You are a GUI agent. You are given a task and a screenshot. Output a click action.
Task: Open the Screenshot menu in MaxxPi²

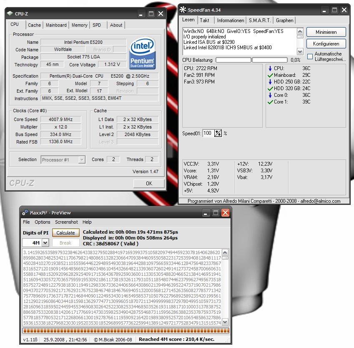click(x=66, y=222)
